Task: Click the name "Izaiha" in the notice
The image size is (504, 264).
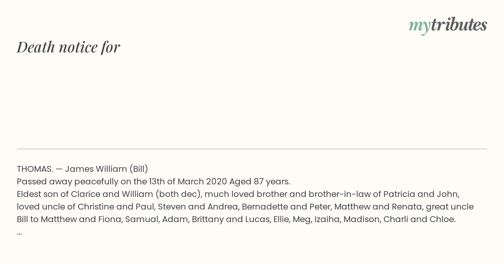Action: tap(327, 219)
